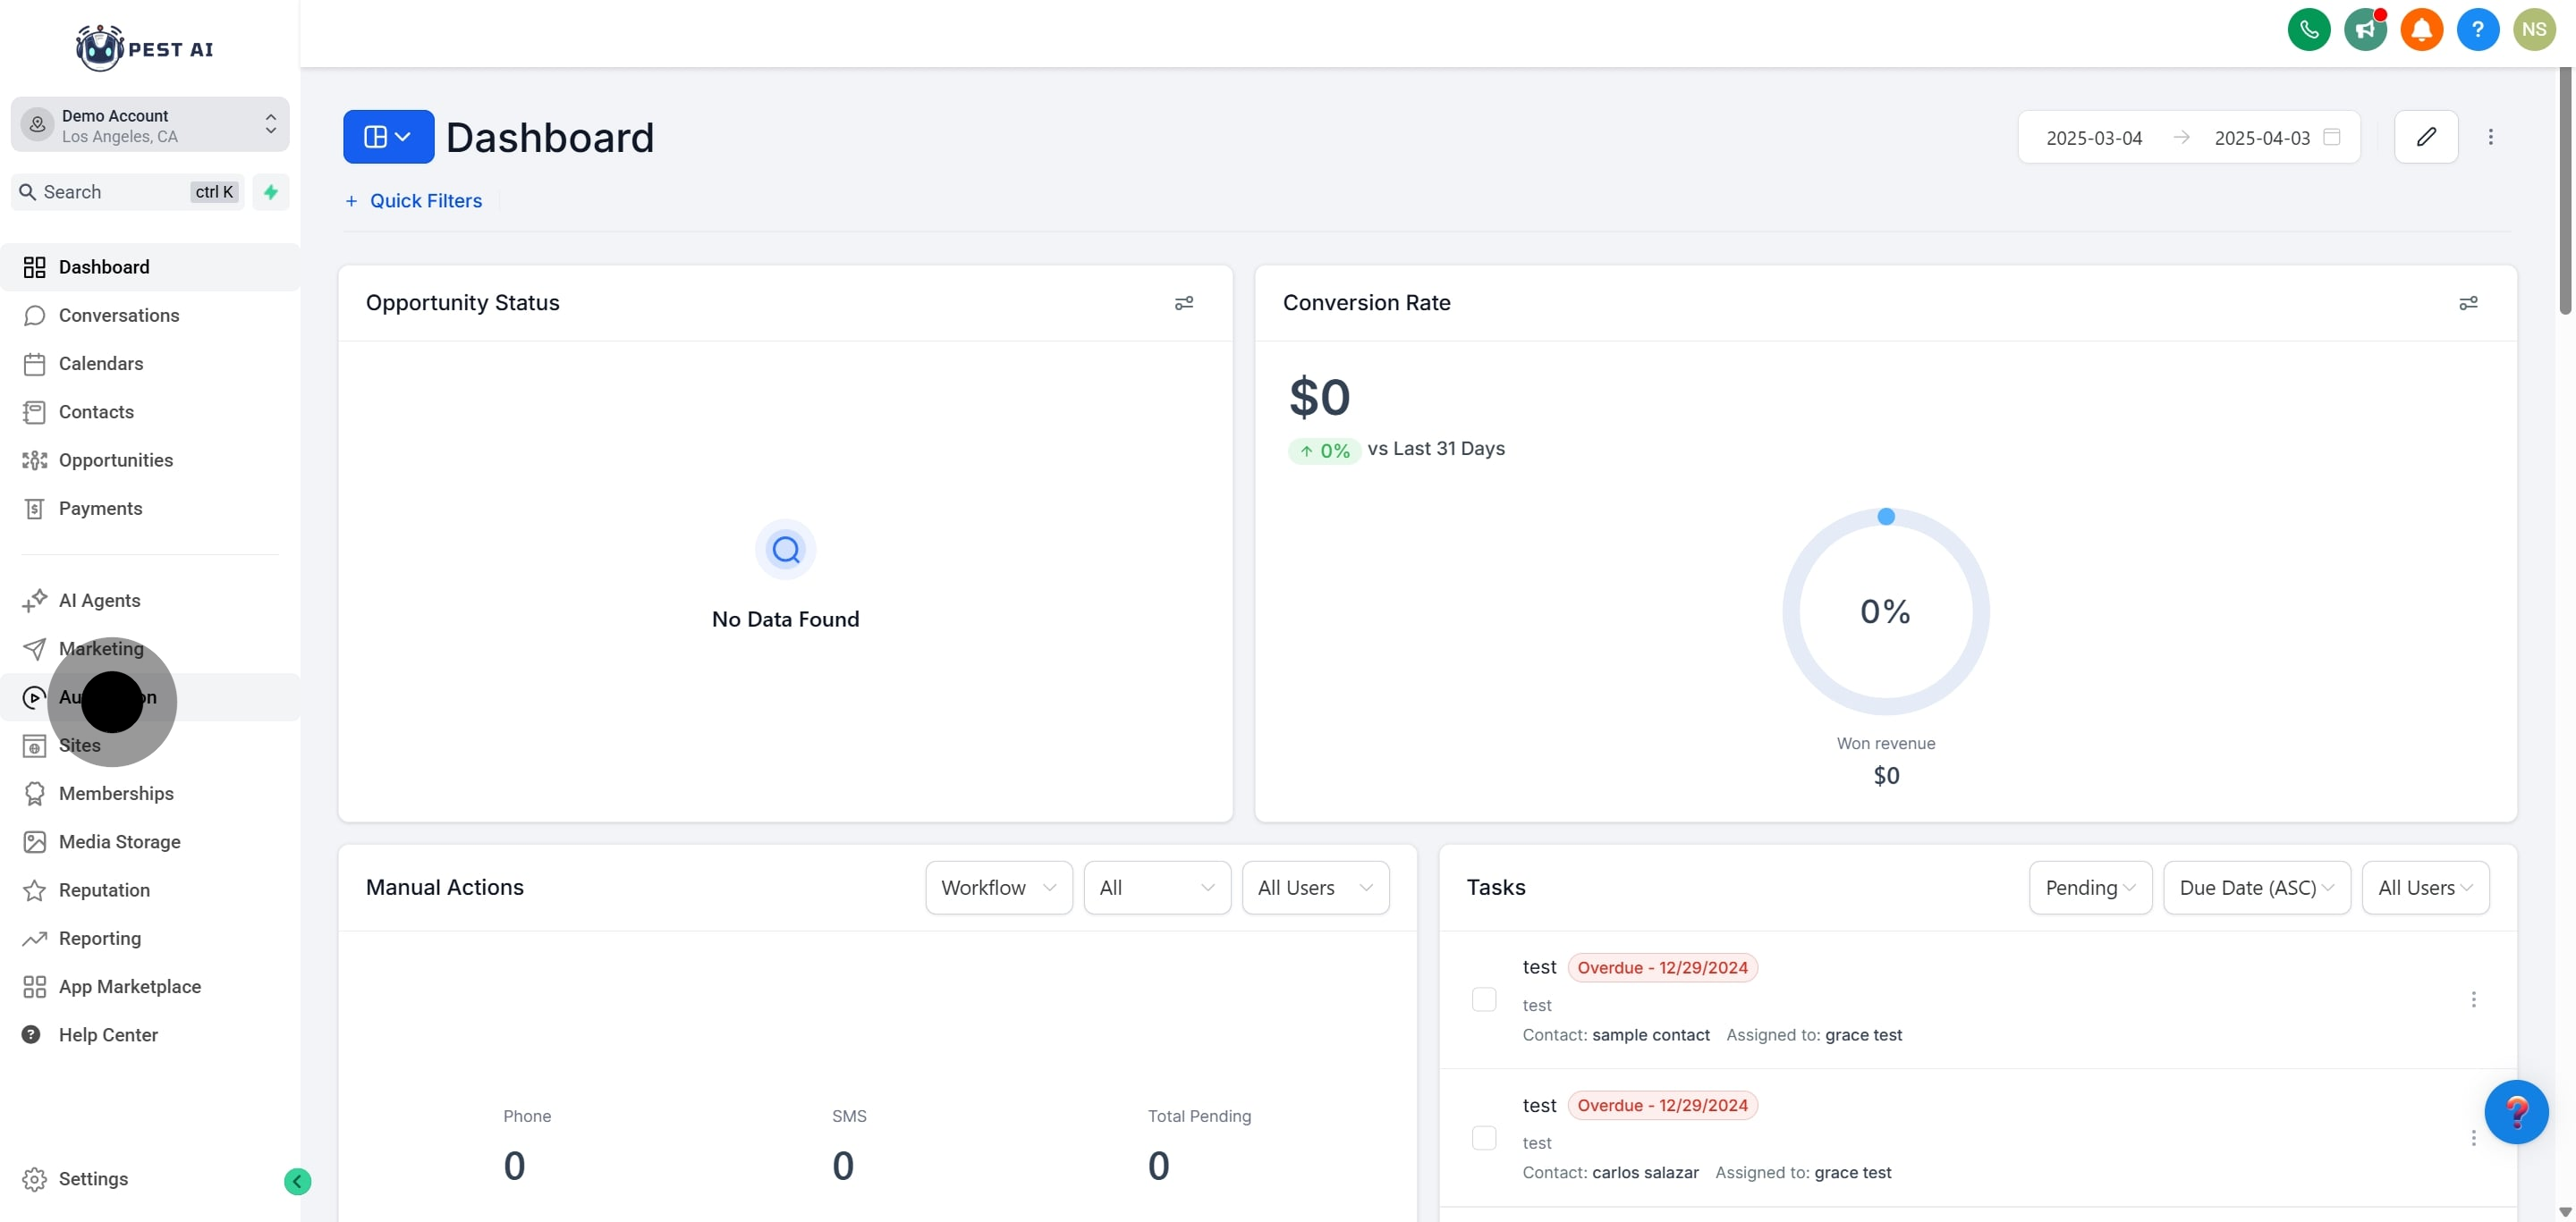The height and width of the screenshot is (1222, 2576).
Task: Expand the Demo Account switcher
Action: coord(150,125)
